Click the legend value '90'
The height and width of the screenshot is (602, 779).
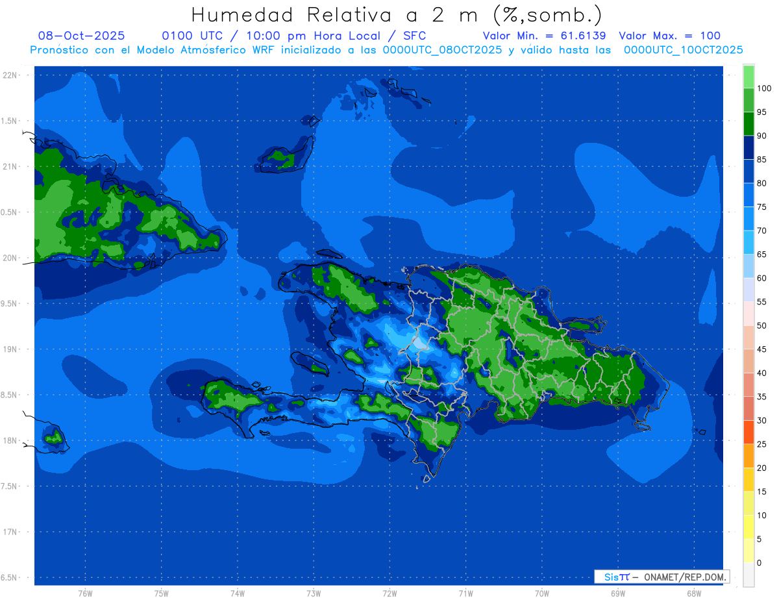[x=761, y=136]
